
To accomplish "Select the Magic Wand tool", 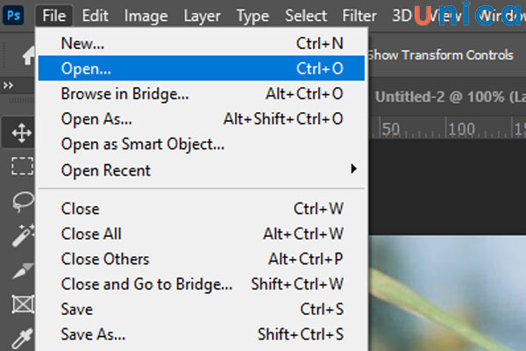I will click(x=21, y=235).
